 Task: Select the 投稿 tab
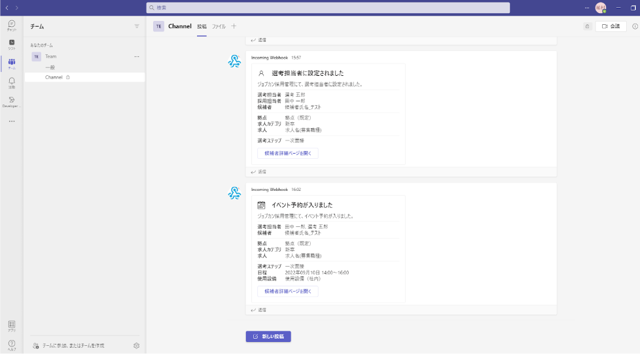click(x=202, y=27)
